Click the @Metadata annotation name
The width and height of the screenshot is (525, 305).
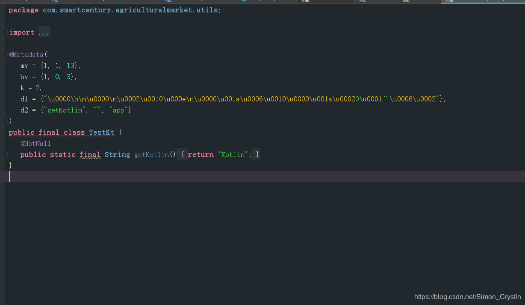click(27, 55)
